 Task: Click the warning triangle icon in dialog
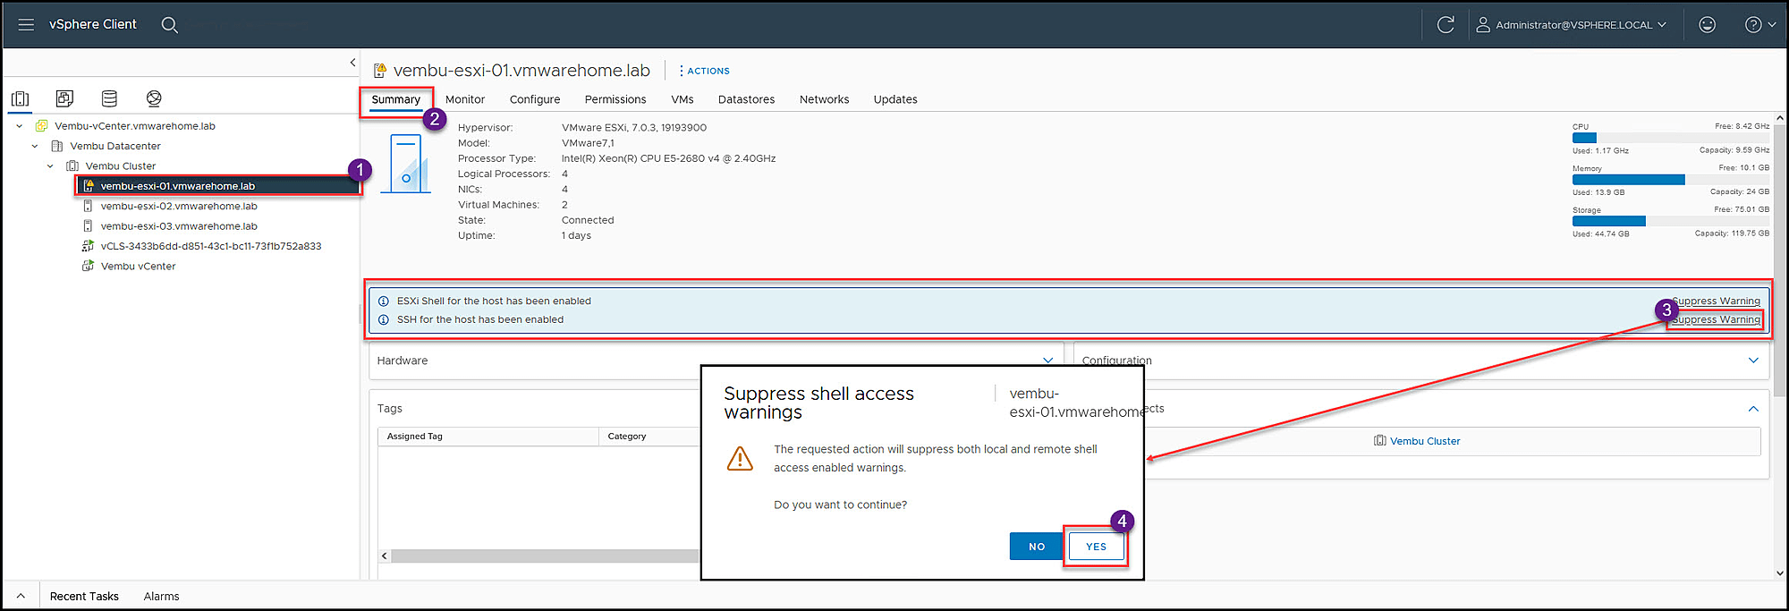click(740, 458)
